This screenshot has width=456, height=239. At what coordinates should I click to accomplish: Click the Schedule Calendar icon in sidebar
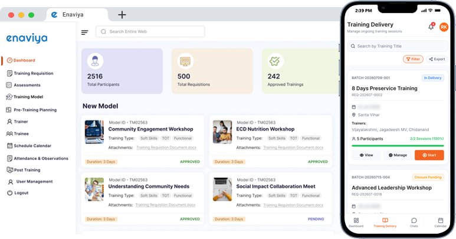pos(9,146)
